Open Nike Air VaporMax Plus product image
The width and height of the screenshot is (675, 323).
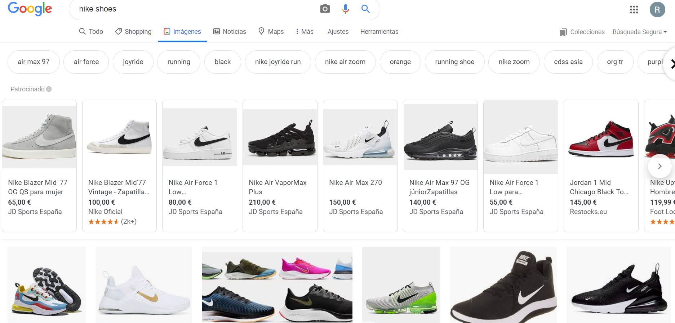280,137
